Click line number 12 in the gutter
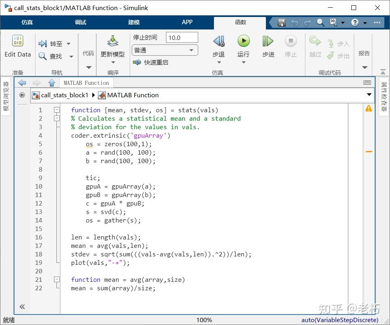The width and height of the screenshot is (390, 325). coord(39,203)
